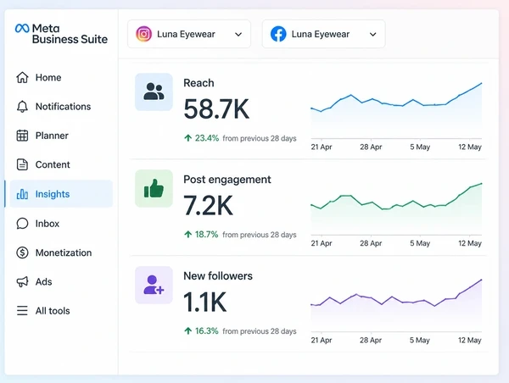
Task: Click the Content document icon
Action: (x=22, y=164)
